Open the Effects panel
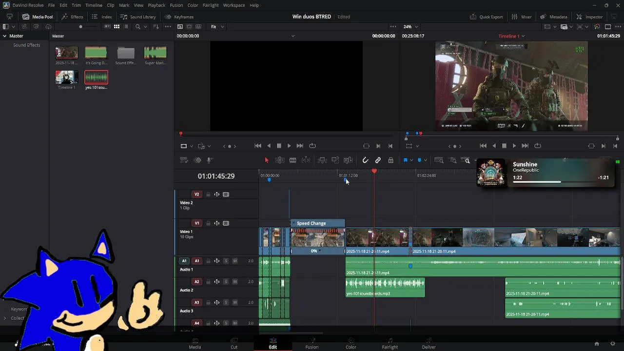 72,17
